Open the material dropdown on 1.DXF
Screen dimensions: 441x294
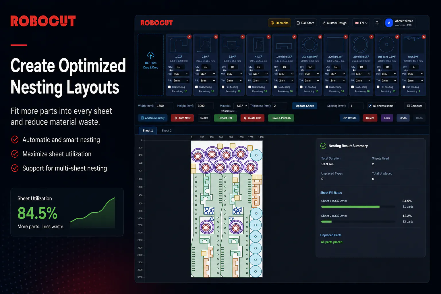pyautogui.click(x=181, y=74)
